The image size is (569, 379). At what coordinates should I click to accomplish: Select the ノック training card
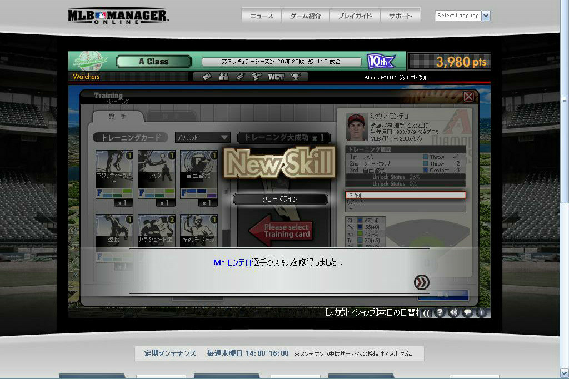pyautogui.click(x=156, y=174)
